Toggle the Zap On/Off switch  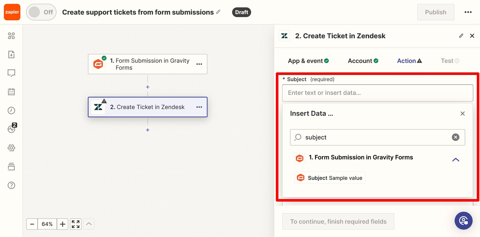(41, 12)
